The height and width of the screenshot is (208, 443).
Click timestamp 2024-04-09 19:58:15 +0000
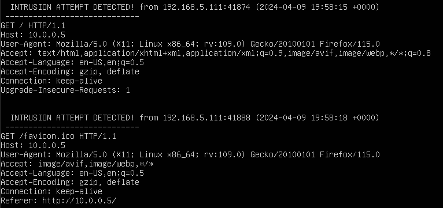pos(318,7)
